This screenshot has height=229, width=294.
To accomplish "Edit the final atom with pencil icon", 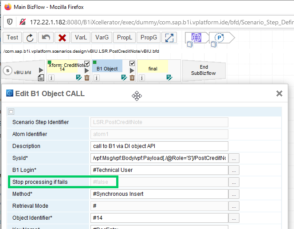I will pyautogui.click(x=169, y=78).
